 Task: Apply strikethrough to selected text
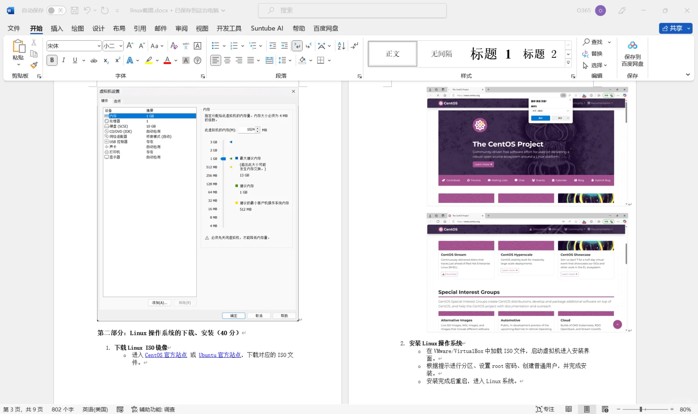click(x=94, y=60)
